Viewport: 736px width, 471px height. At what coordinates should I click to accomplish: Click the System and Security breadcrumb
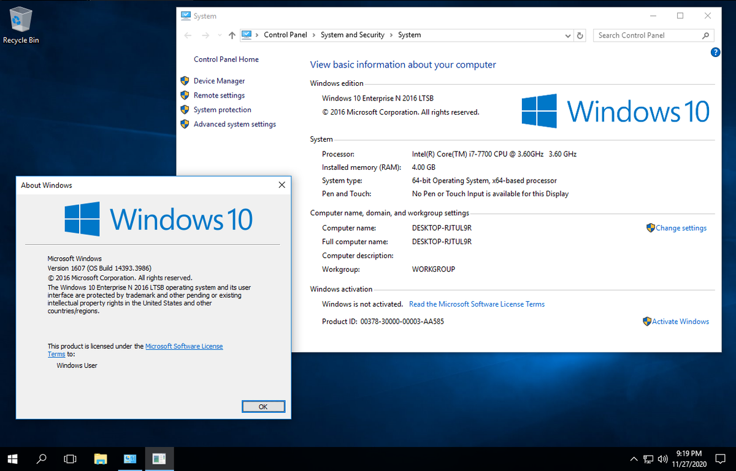[353, 35]
